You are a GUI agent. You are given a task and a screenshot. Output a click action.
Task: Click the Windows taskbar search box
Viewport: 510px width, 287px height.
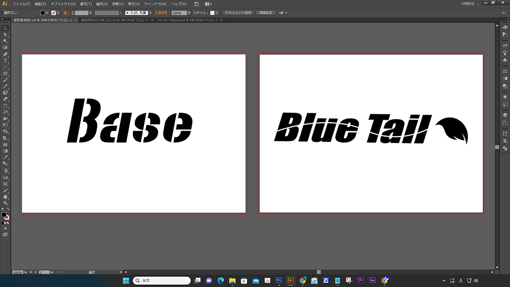[161, 280]
